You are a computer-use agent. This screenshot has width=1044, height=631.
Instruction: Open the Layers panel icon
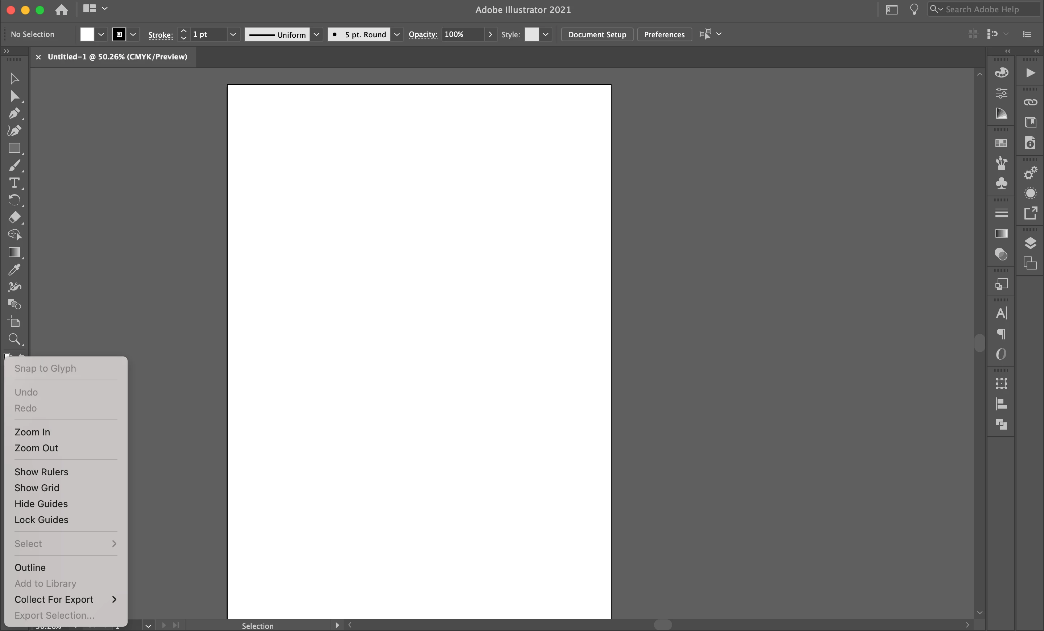[1030, 243]
